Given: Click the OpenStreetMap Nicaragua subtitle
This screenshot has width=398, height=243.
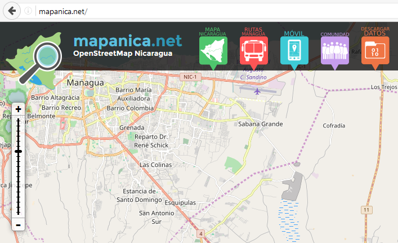Looking at the screenshot, I should click(123, 54).
